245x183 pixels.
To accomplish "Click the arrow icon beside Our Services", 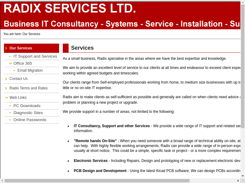I will pos(6,48).
